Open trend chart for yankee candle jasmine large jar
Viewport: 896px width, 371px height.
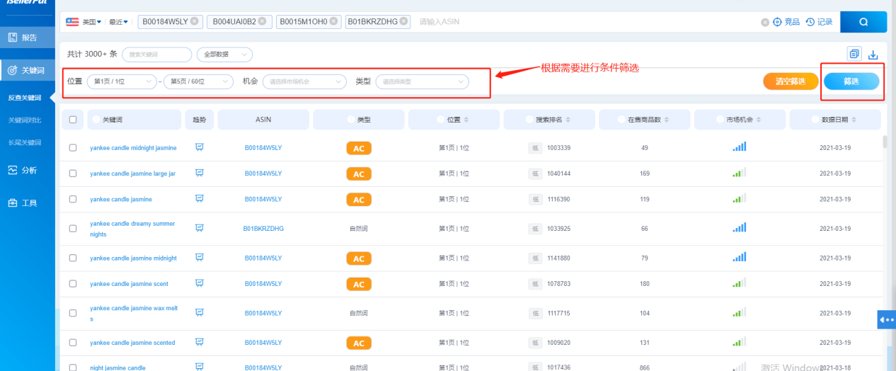(200, 173)
